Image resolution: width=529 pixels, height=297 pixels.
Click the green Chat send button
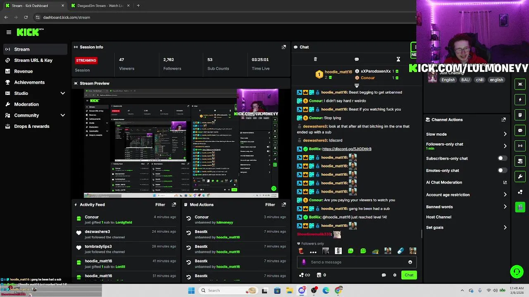coord(409,275)
